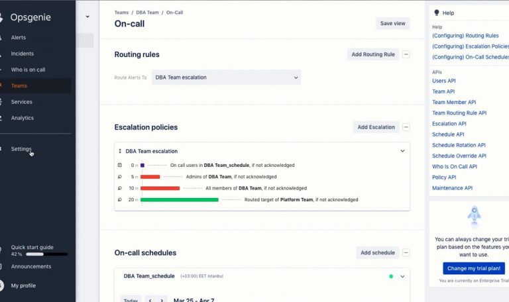Image resolution: width=509 pixels, height=302 pixels.
Task: Open the Schedule Rotation API link
Action: pos(459,145)
